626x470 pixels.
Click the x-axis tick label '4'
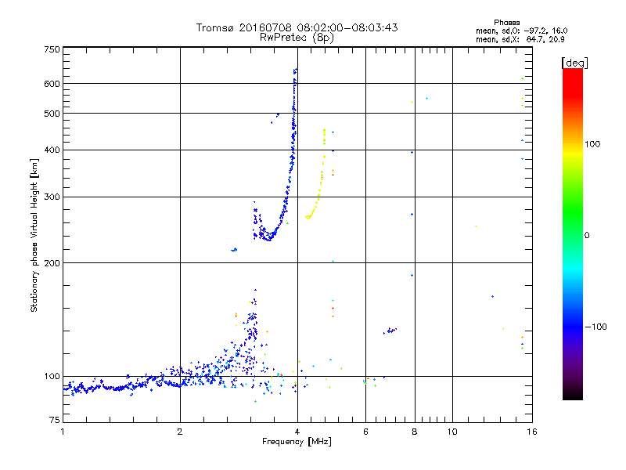click(297, 432)
